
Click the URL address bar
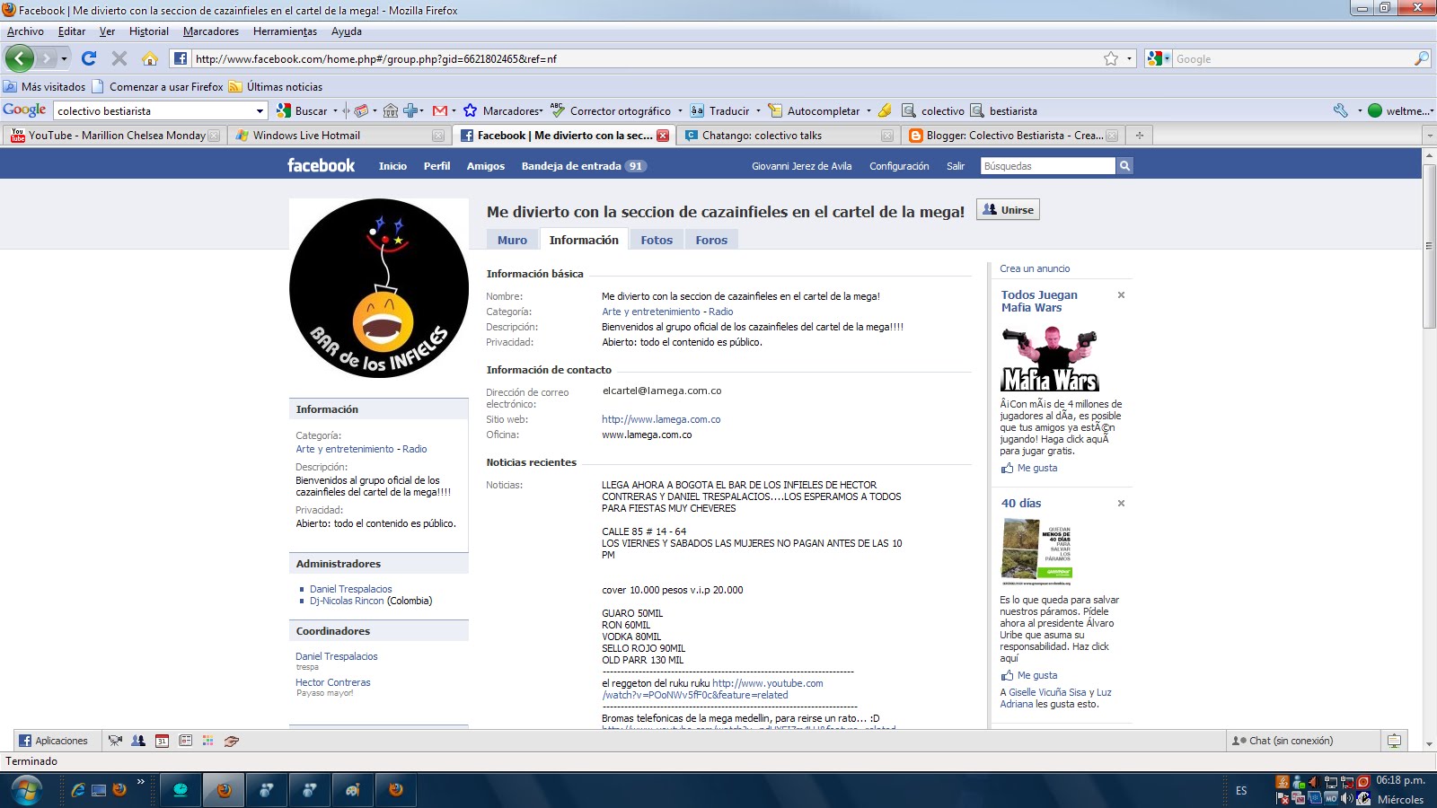(x=647, y=58)
